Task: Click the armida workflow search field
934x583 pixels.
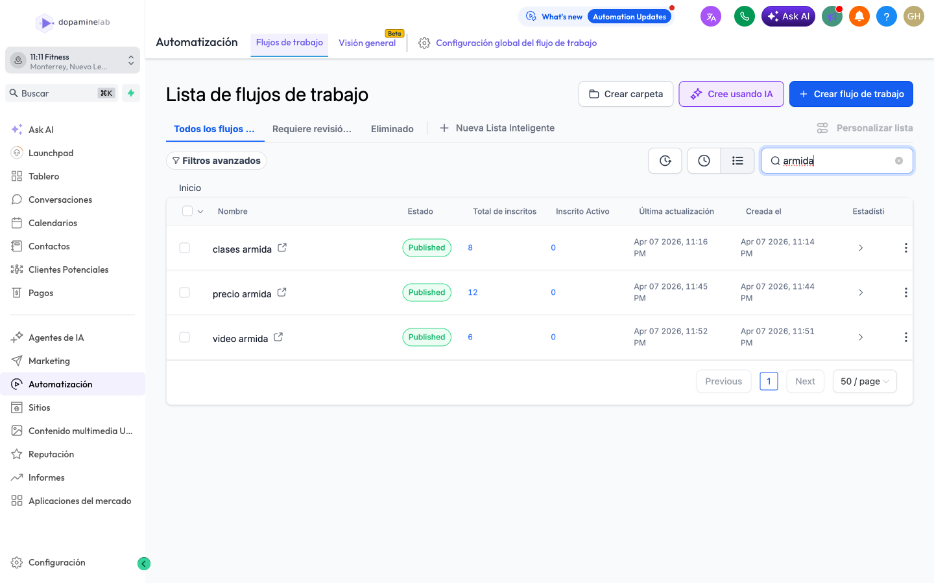Action: coord(837,161)
